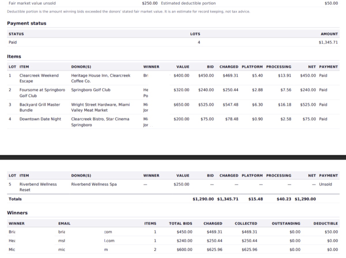Select the $7.56 processing fee

click(286, 90)
